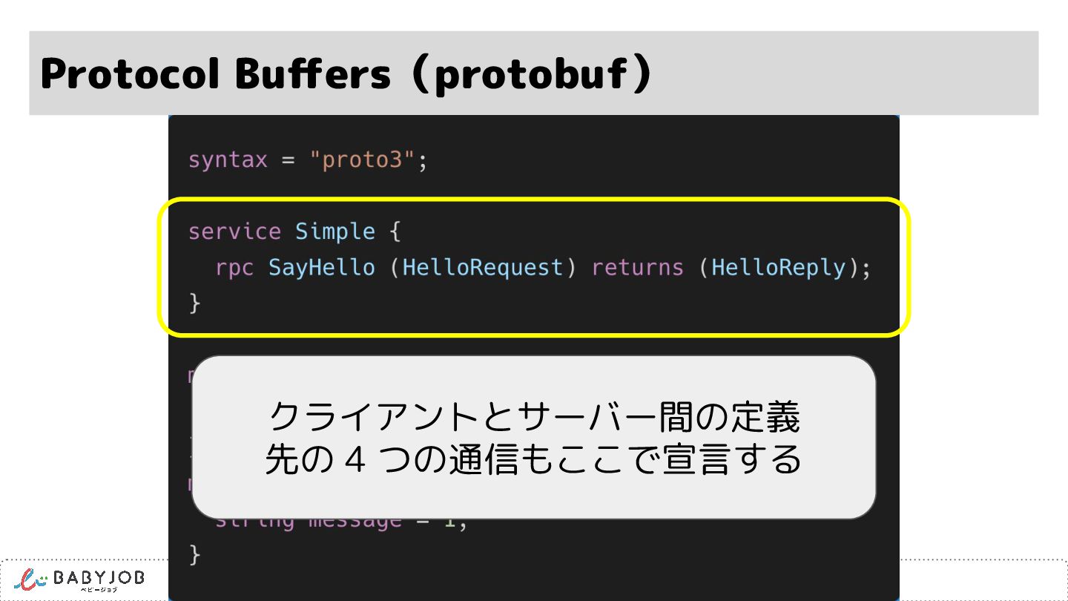Click the "syntax" keyword in the code

pos(227,160)
